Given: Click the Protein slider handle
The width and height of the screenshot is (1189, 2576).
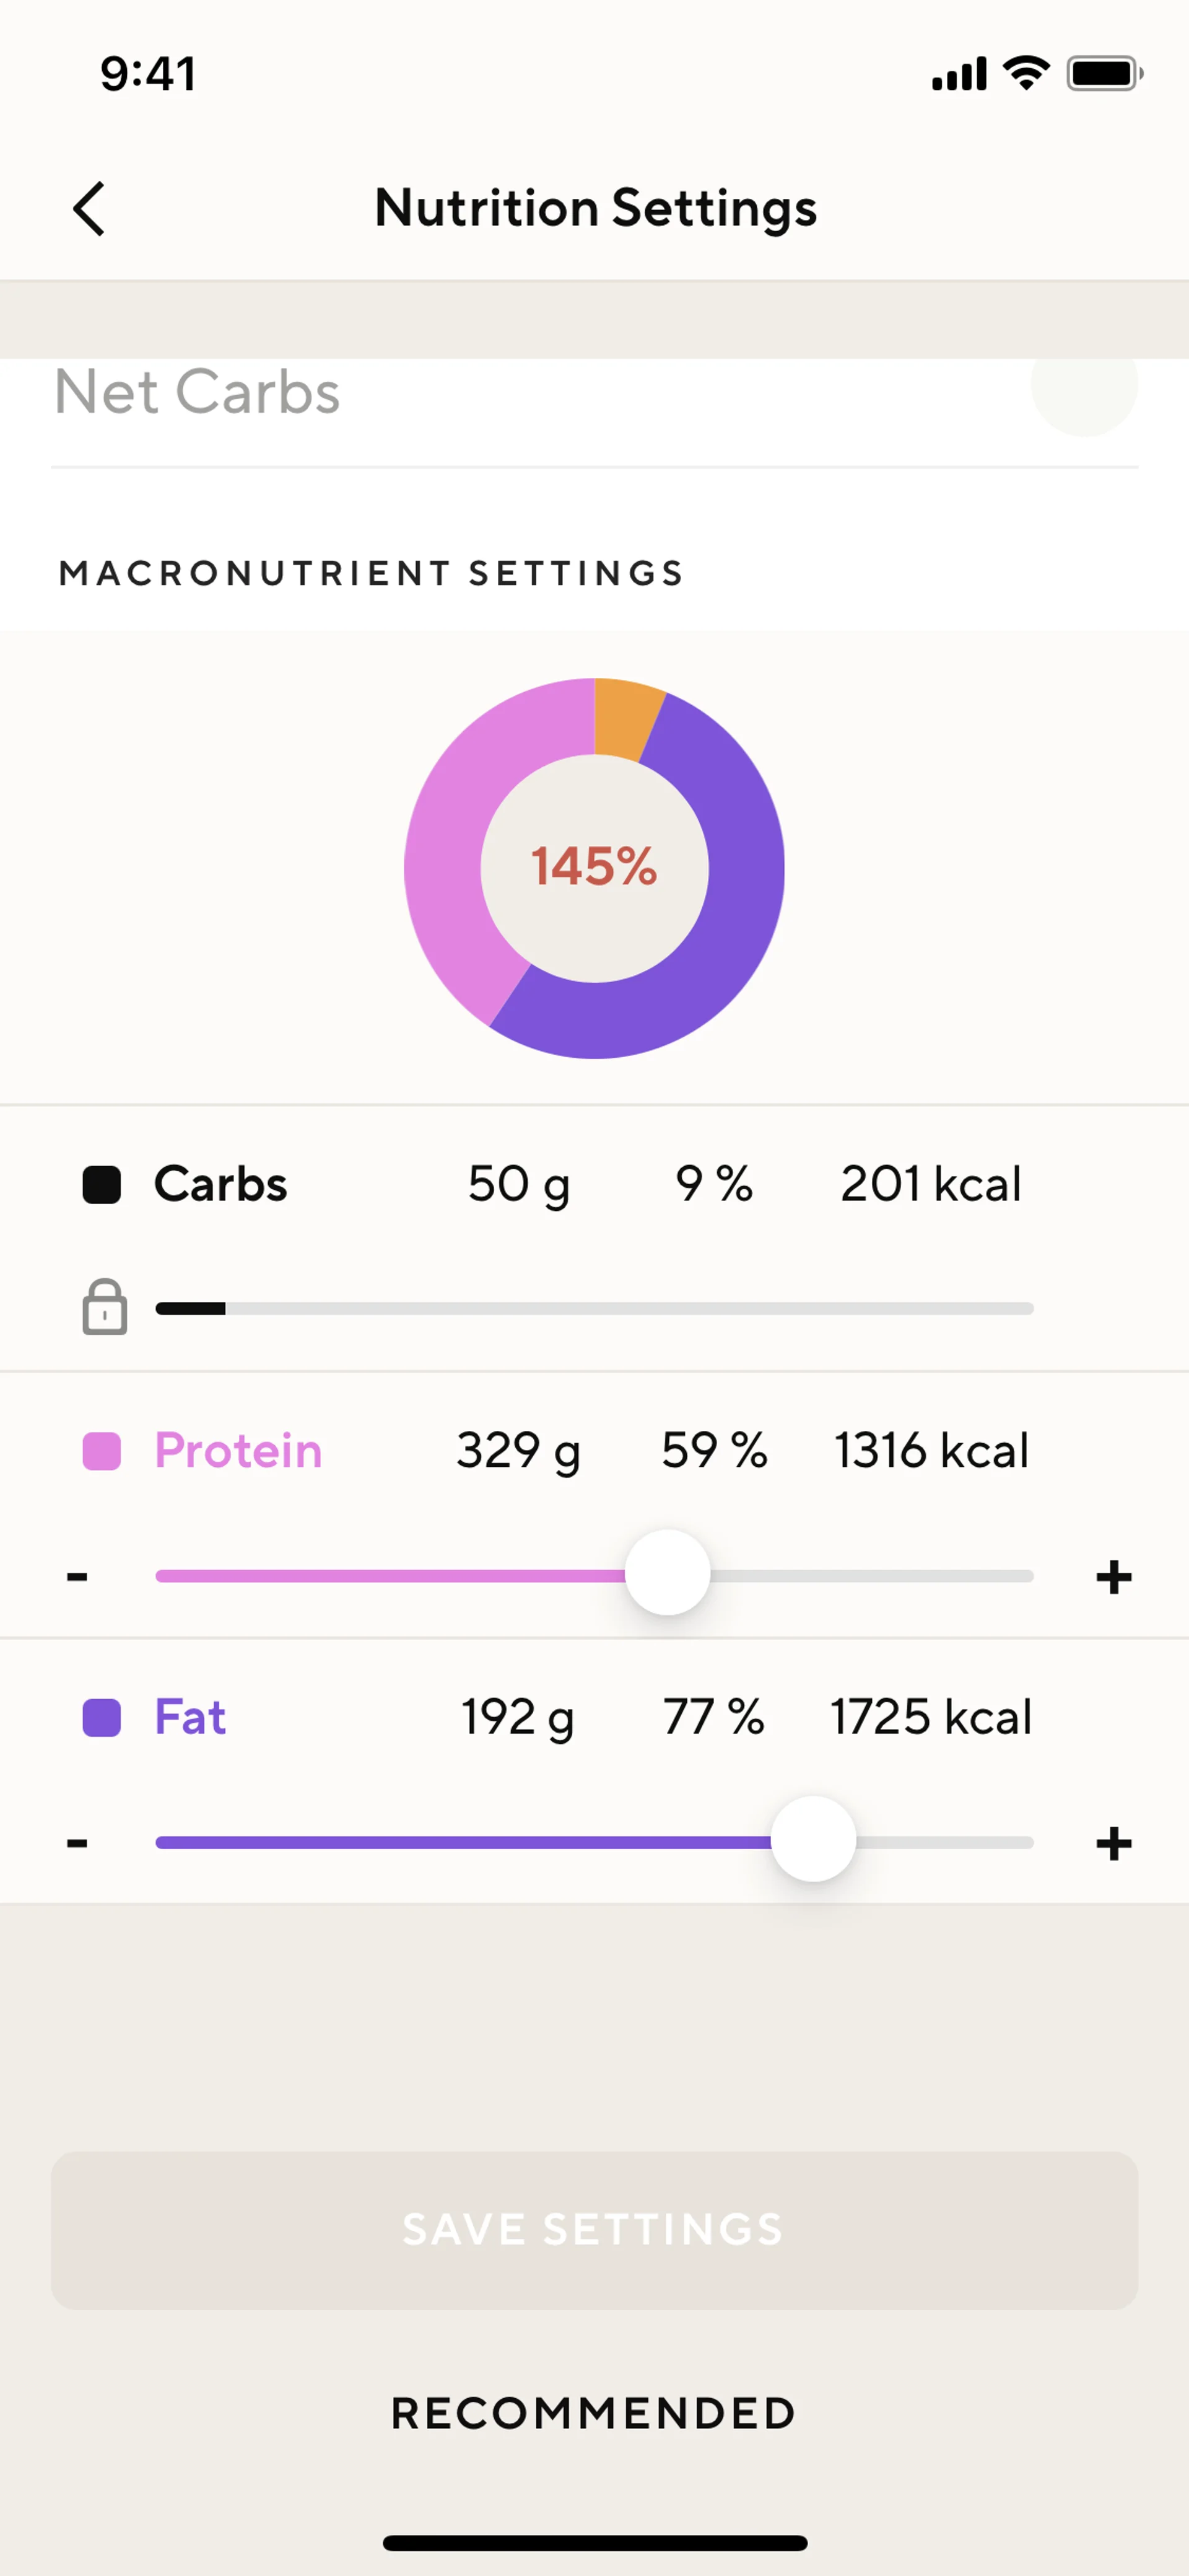Looking at the screenshot, I should (668, 1572).
